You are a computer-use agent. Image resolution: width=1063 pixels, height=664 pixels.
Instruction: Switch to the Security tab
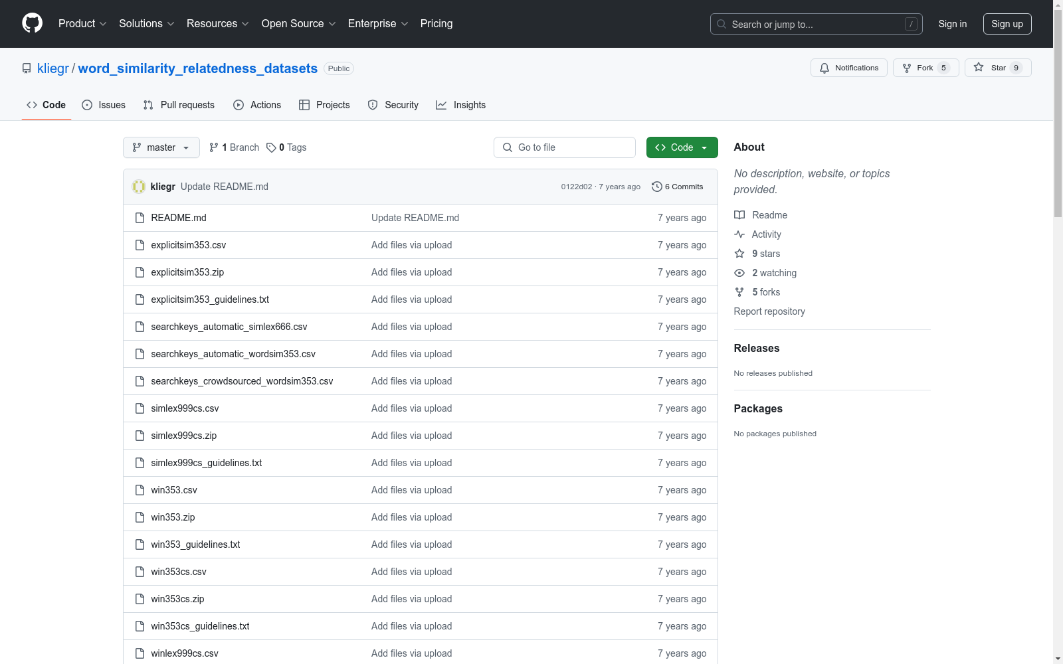[393, 105]
